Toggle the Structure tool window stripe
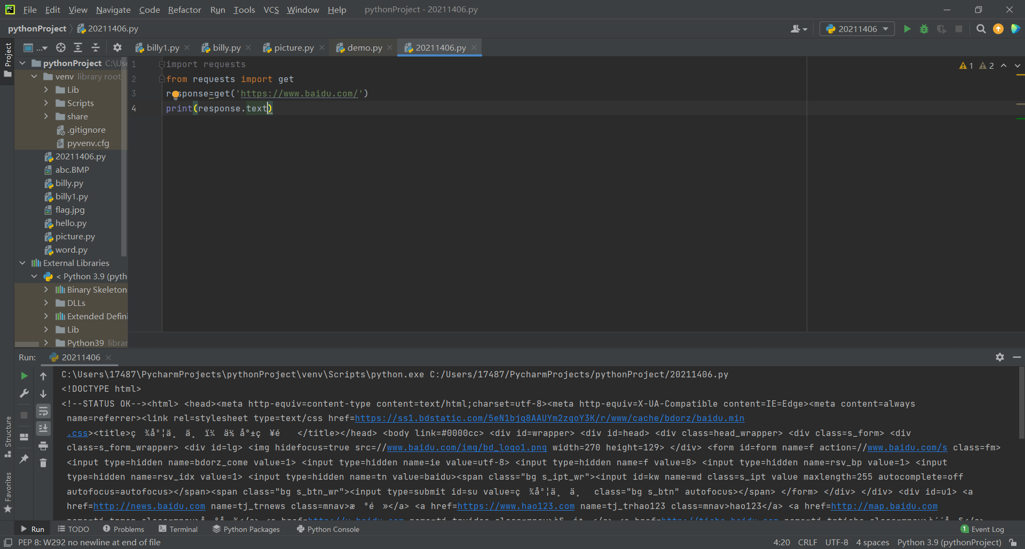The height and width of the screenshot is (549, 1025). (x=7, y=437)
